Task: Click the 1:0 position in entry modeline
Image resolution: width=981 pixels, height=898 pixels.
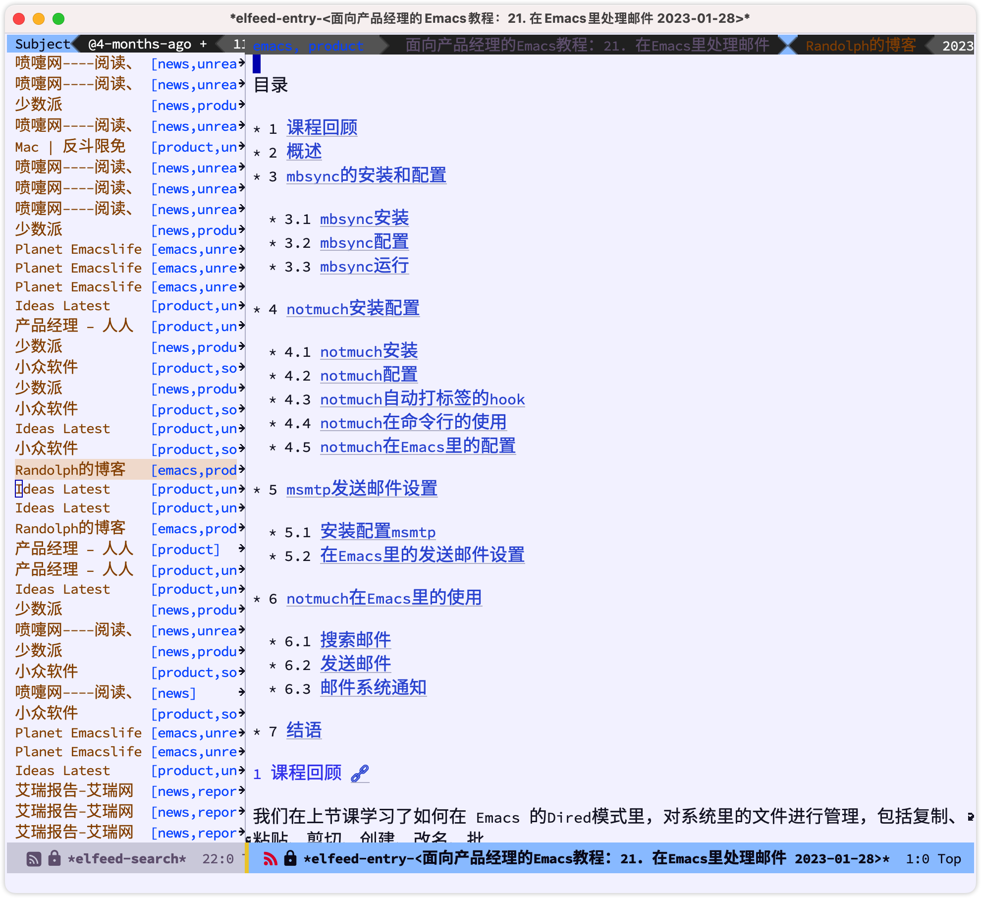Action: (x=918, y=859)
